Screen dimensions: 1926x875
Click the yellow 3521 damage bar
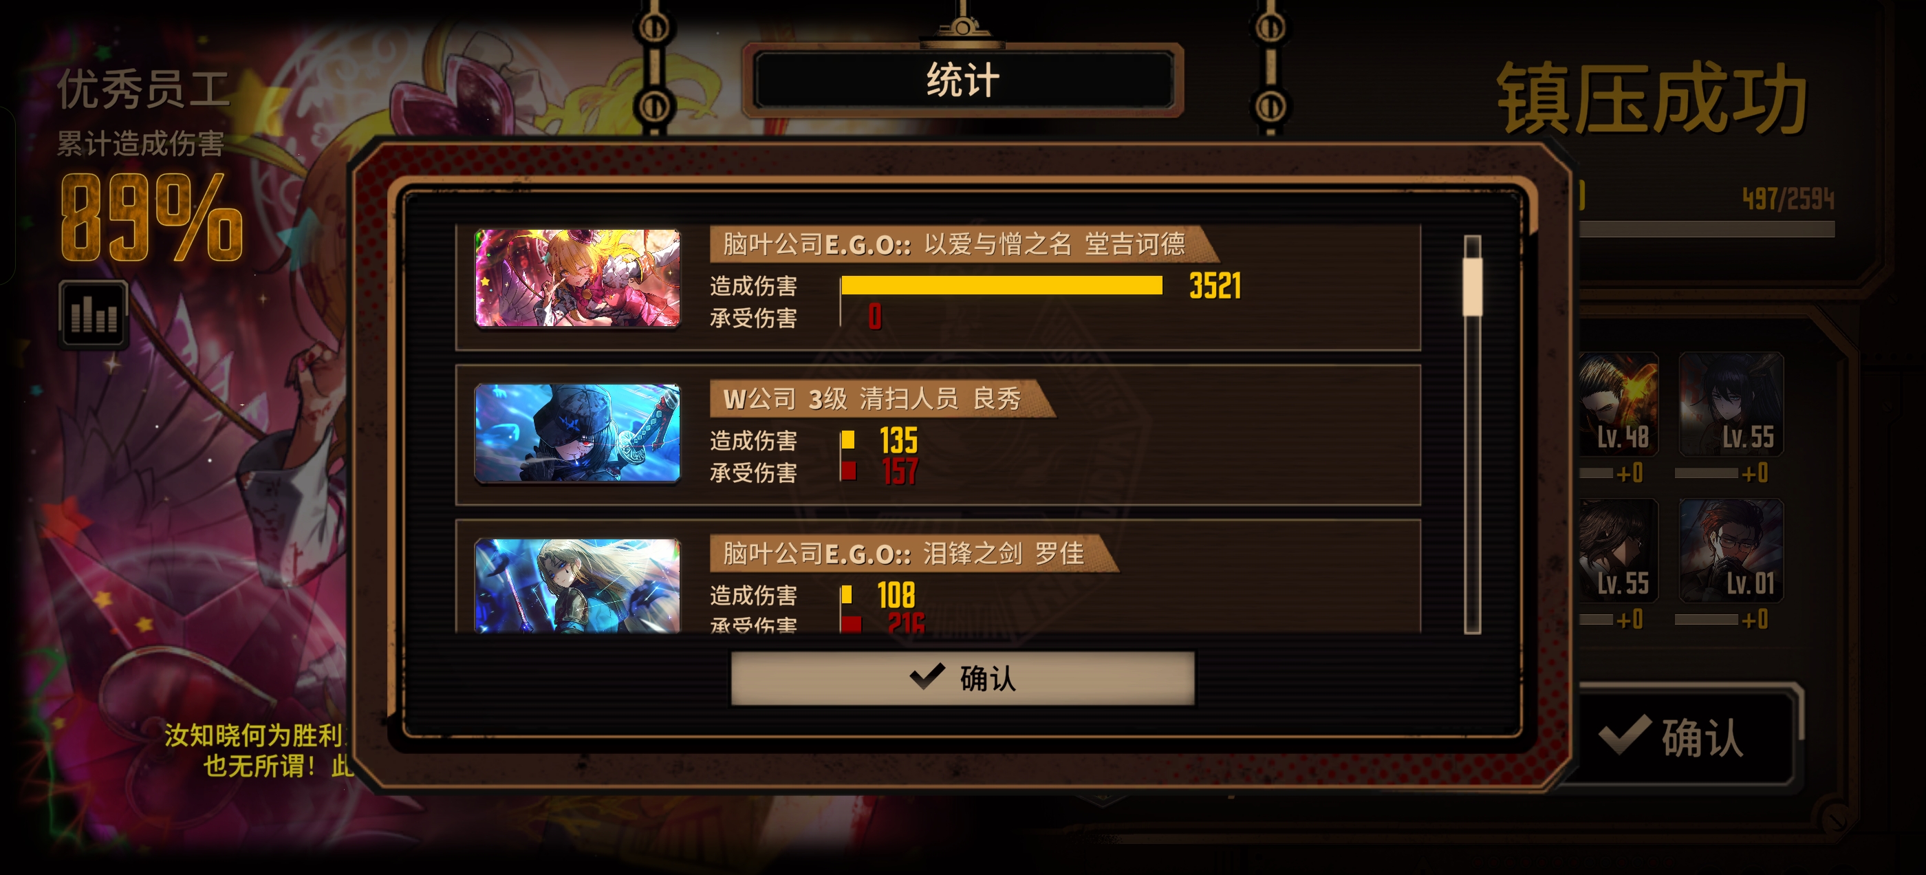point(1001,285)
